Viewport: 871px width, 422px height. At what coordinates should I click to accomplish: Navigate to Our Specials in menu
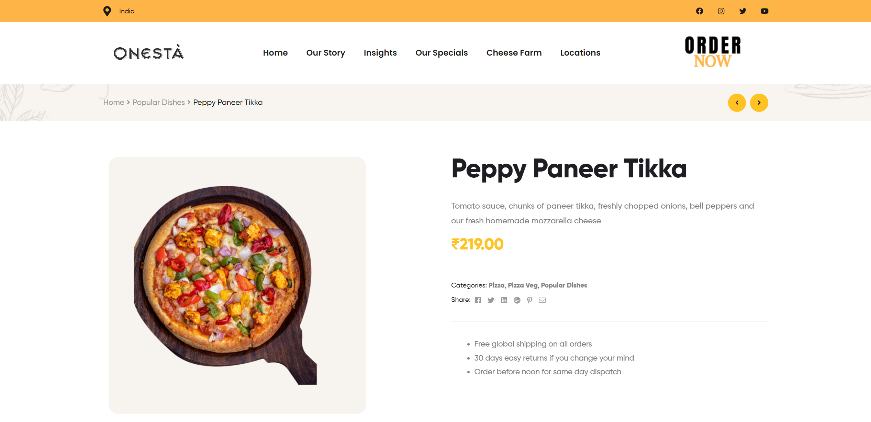[x=442, y=53]
